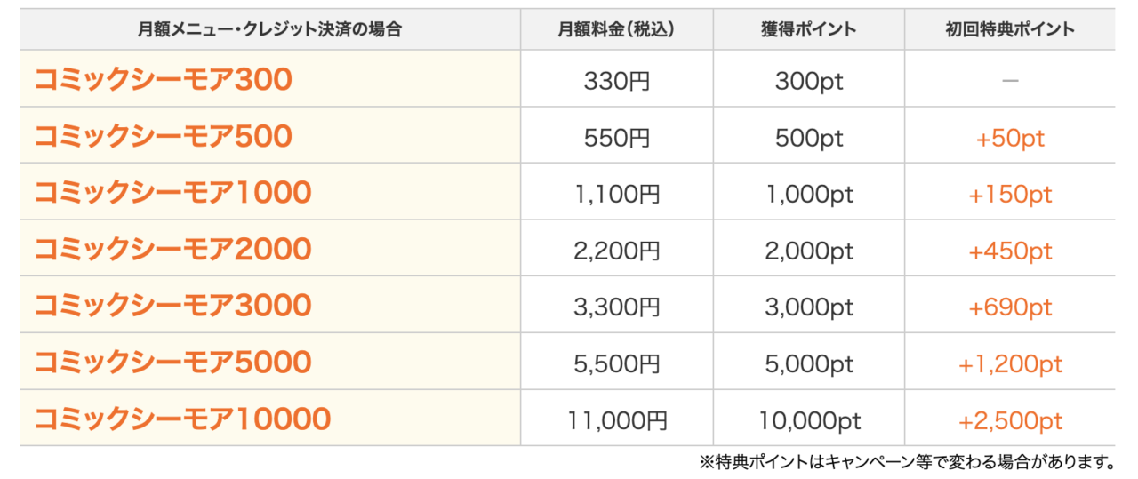
Task: Click the 330円 price cell
Action: (617, 82)
